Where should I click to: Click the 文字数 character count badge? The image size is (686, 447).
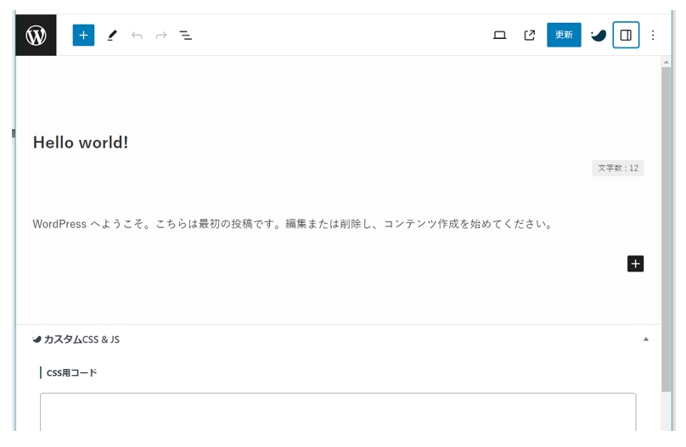617,168
